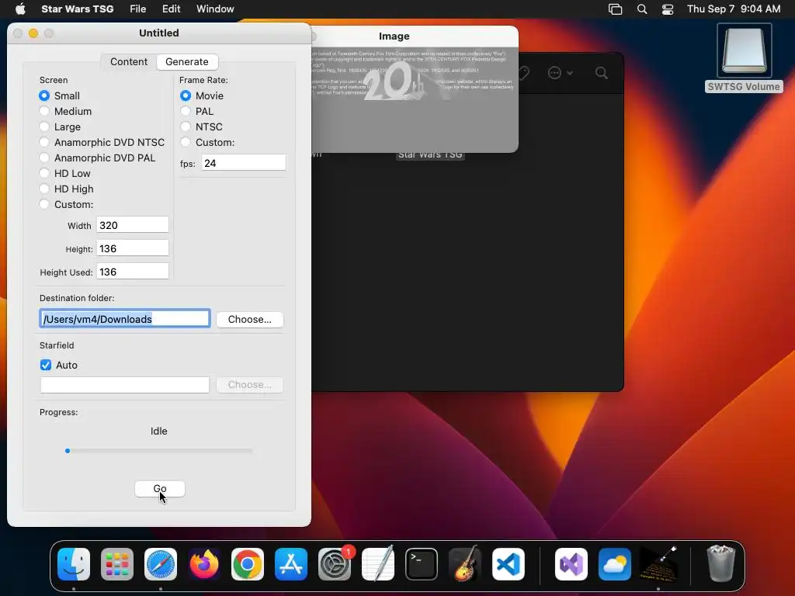
Task: Click Choose for destination folder
Action: coord(249,319)
